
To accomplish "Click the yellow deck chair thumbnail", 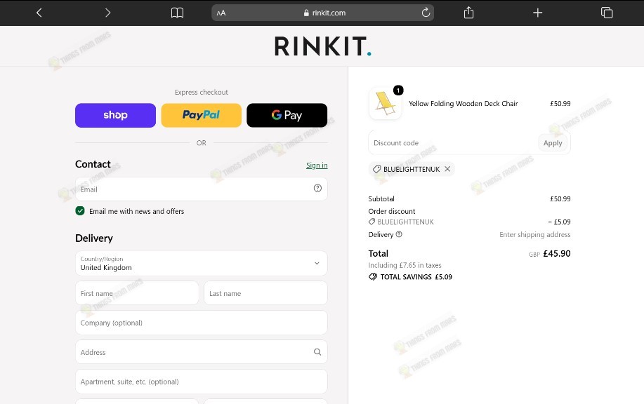I will (386, 103).
